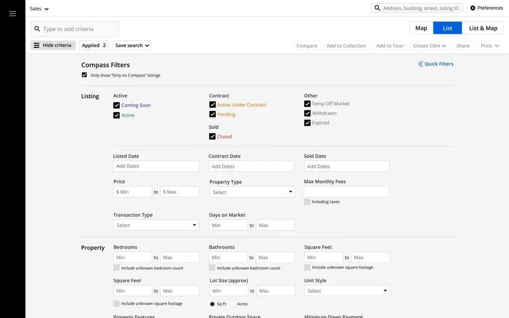The image size is (509, 318).
Task: Toggle Temp Off Market checkbox
Action: click(307, 104)
